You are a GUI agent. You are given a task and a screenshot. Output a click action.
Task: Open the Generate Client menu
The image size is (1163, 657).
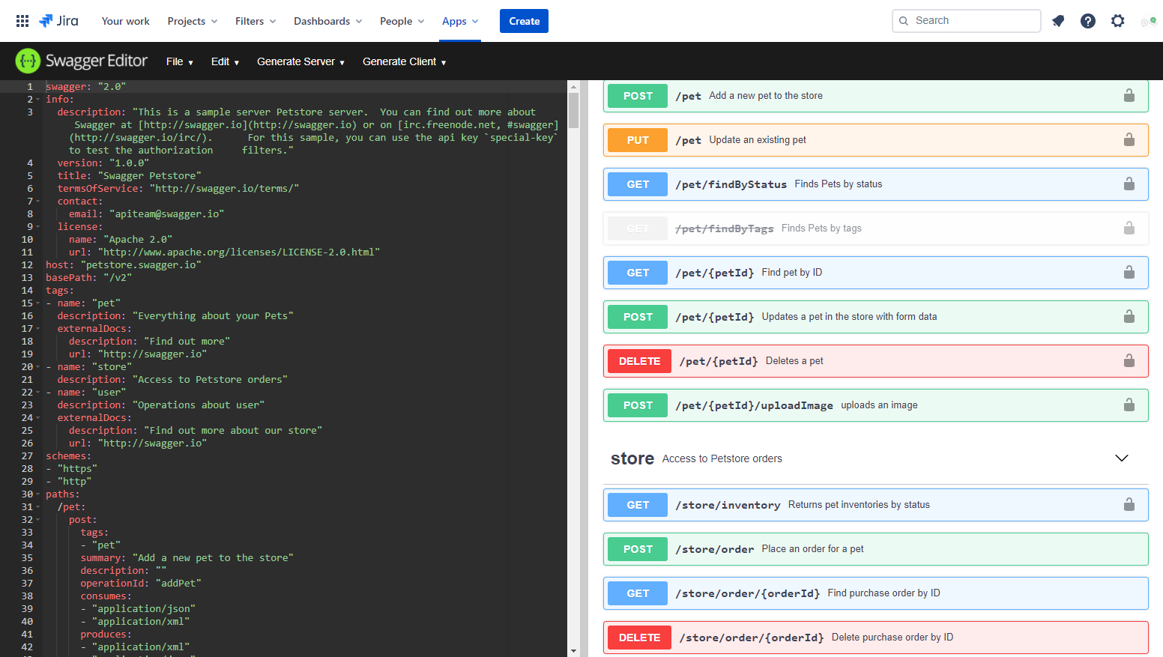404,61
